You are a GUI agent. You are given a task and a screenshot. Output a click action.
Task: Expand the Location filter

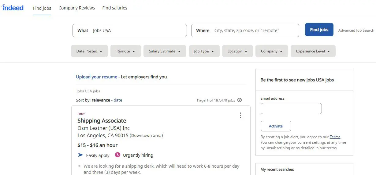[237, 51]
